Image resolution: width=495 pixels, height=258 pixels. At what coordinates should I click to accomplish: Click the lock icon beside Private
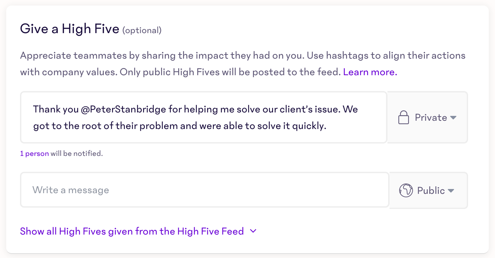coord(404,117)
